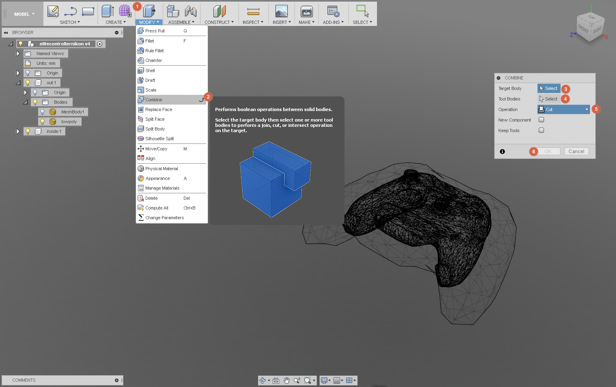The height and width of the screenshot is (387, 616).
Task: Toggle visibility bulb of inside:1 component
Action: (28, 131)
